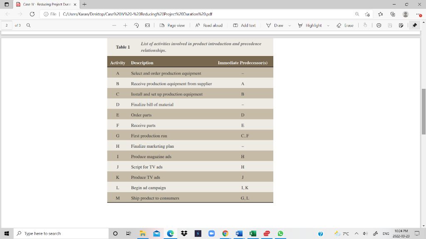Image resolution: width=426 pixels, height=239 pixels.
Task: Rotate the PDF page
Action: 136,25
